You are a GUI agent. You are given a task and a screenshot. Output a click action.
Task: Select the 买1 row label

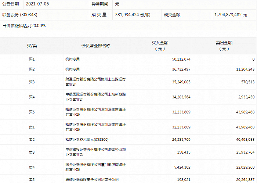[x=32, y=59]
